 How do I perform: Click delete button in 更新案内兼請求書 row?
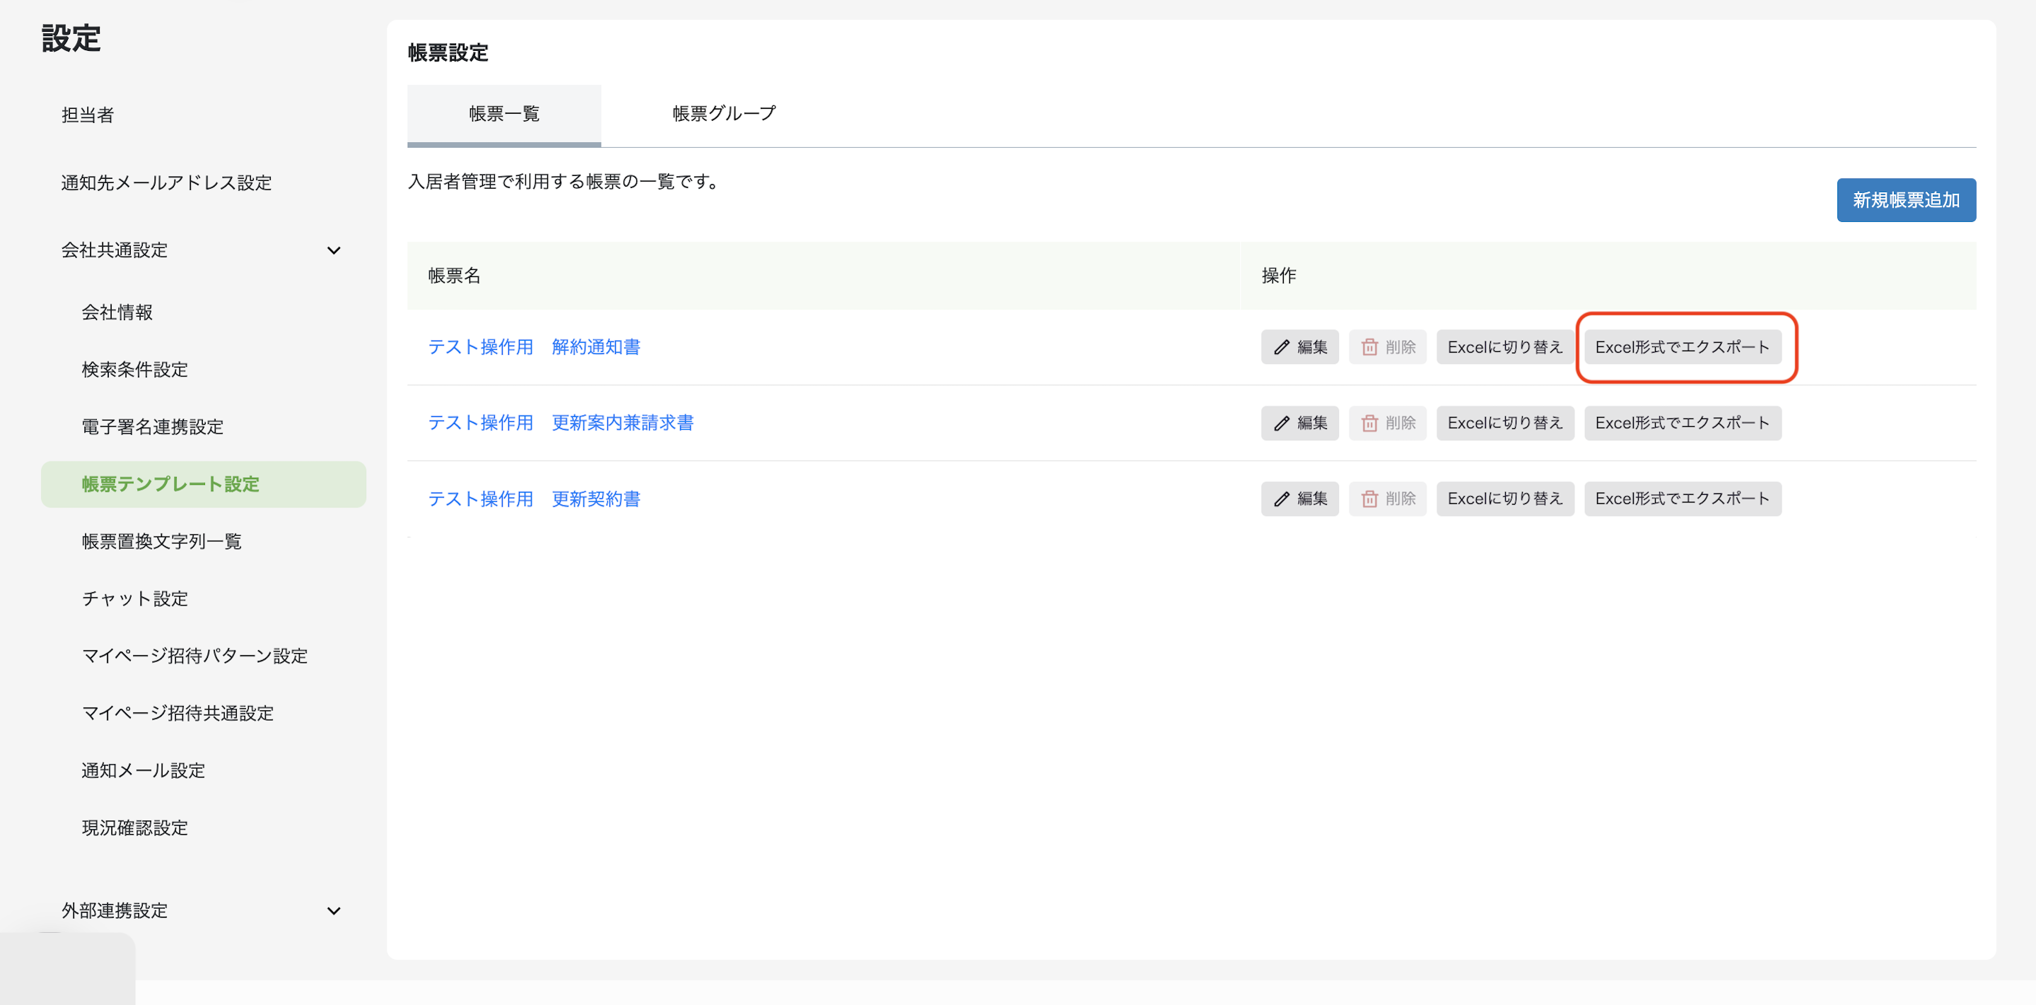(1387, 423)
